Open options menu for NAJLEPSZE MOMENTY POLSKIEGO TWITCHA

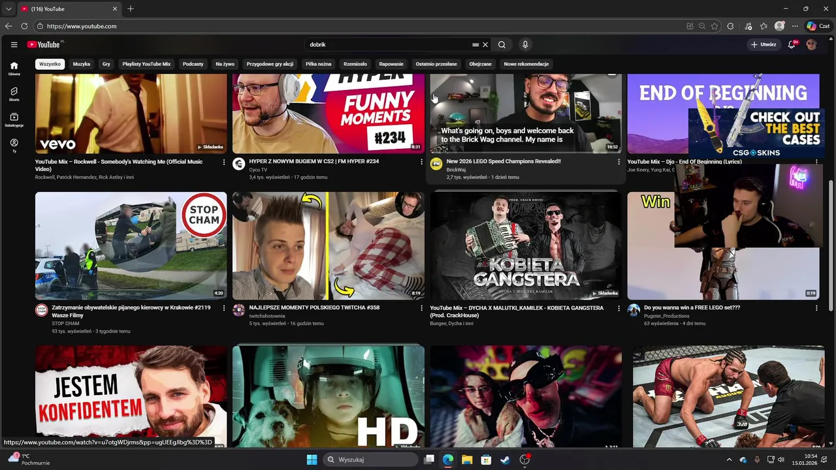tap(421, 308)
